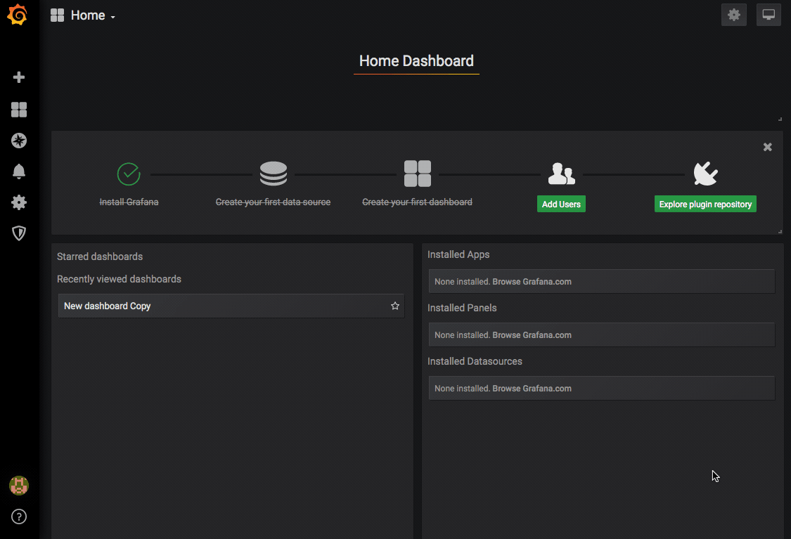Click Browse Grafana.com under Installed Panels
Image resolution: width=791 pixels, height=539 pixels.
[x=532, y=335]
